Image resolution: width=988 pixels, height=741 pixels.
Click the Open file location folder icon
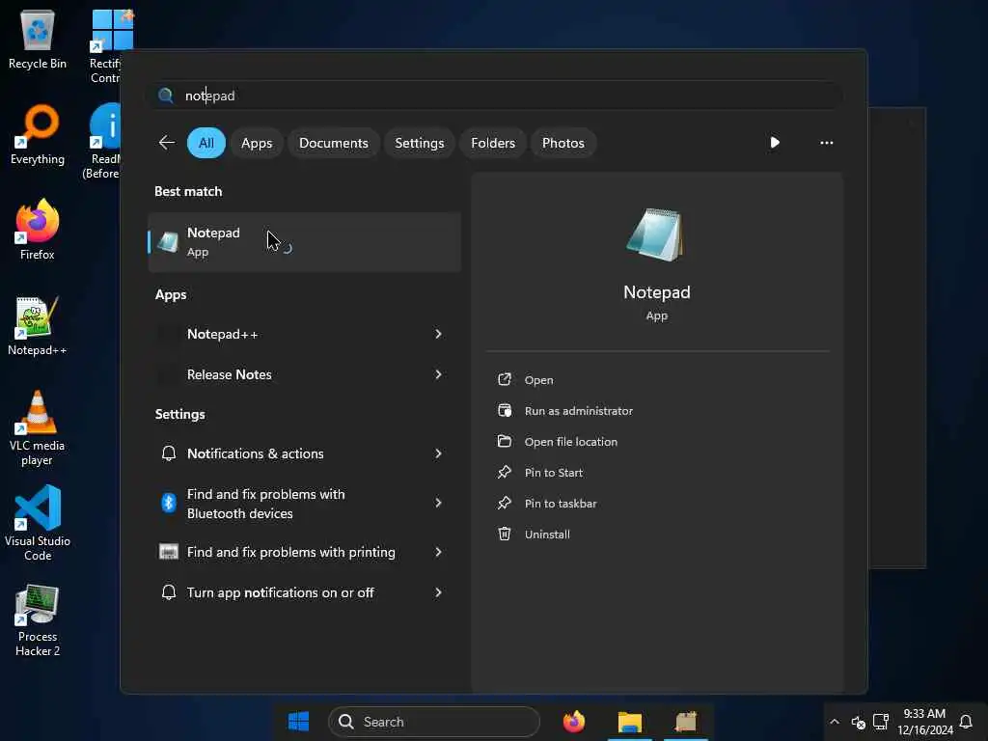tap(504, 441)
